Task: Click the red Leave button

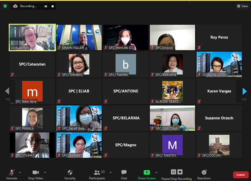Action: point(241,175)
